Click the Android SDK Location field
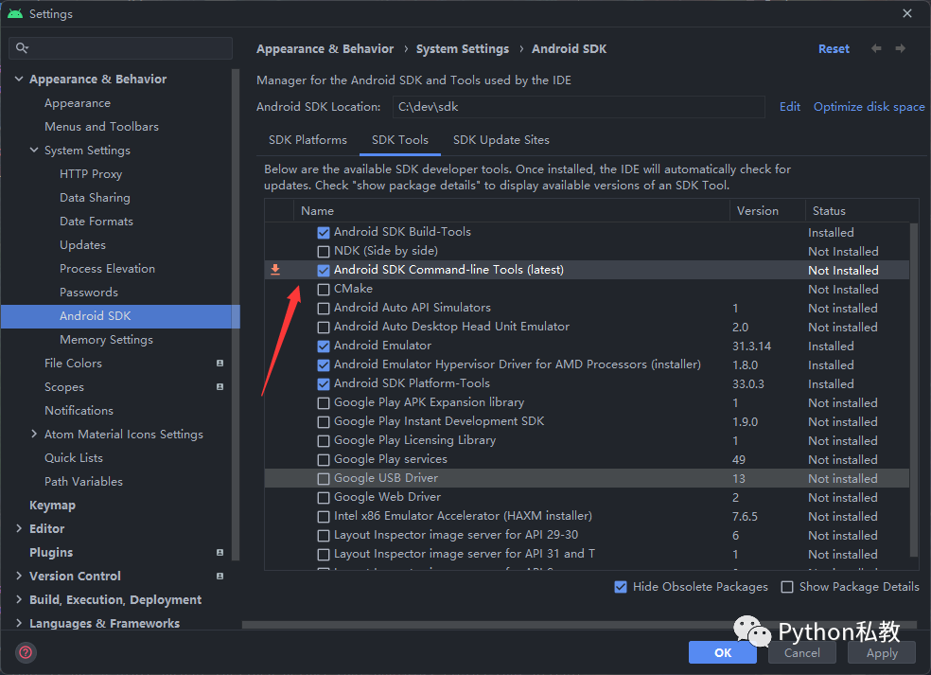The width and height of the screenshot is (931, 675). [578, 107]
